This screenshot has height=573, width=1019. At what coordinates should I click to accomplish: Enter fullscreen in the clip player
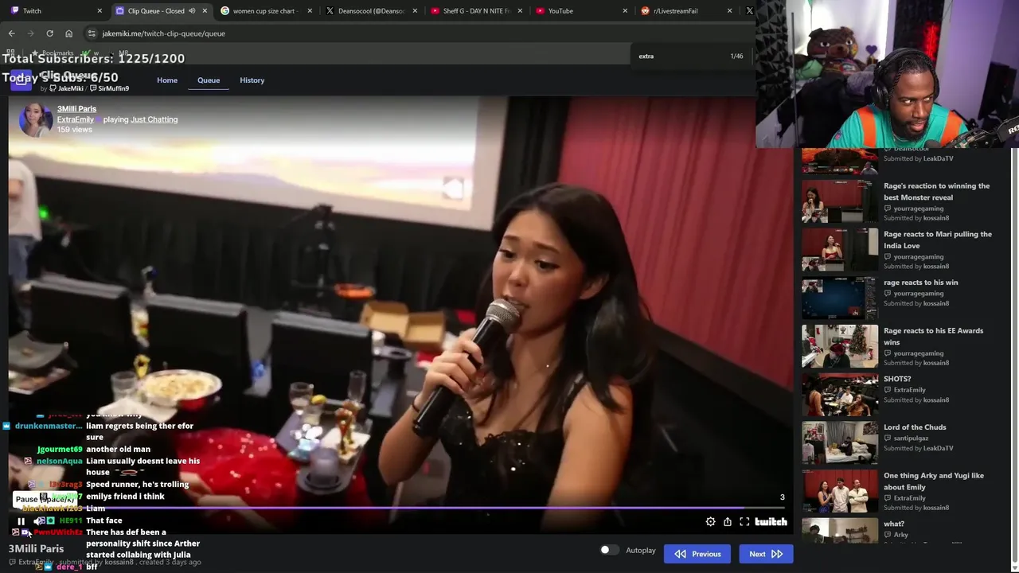[744, 522]
